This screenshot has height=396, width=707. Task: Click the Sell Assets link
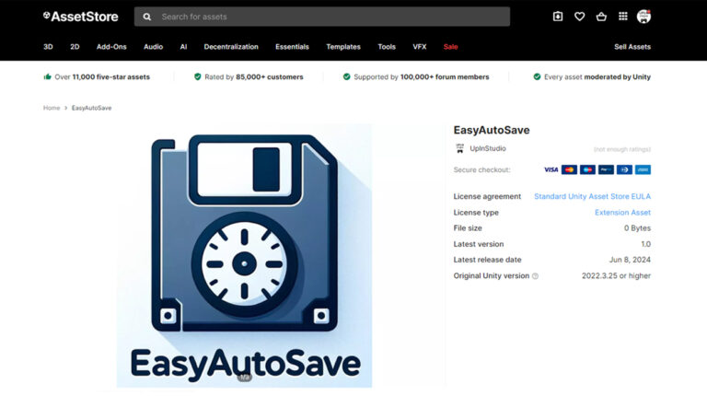pyautogui.click(x=632, y=47)
